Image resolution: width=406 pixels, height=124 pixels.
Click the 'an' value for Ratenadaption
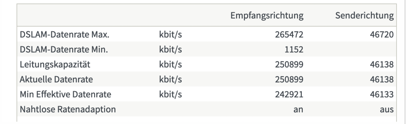tap(298, 109)
